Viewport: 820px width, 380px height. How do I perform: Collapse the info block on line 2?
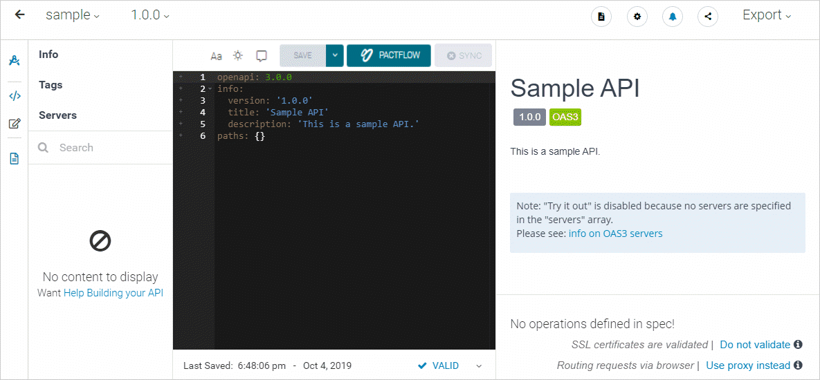tap(210, 89)
